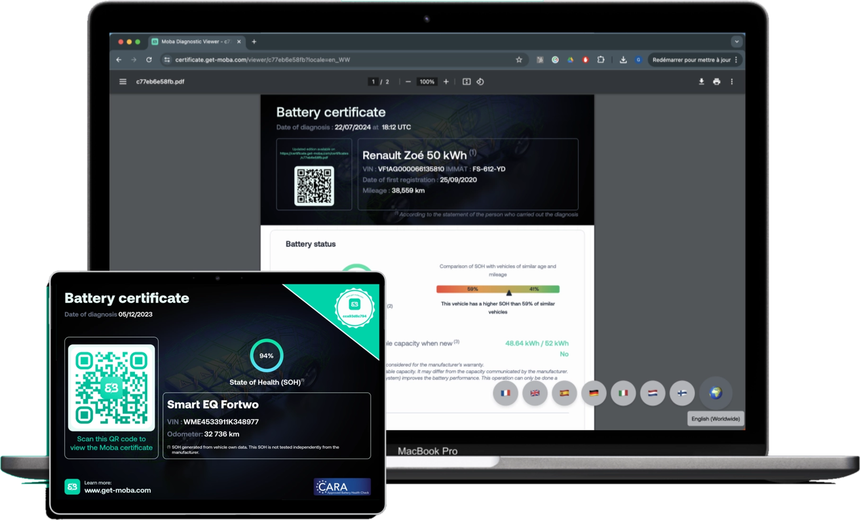The image size is (860, 520).
Task: Select the United Kingdom flag language
Action: pyautogui.click(x=535, y=393)
